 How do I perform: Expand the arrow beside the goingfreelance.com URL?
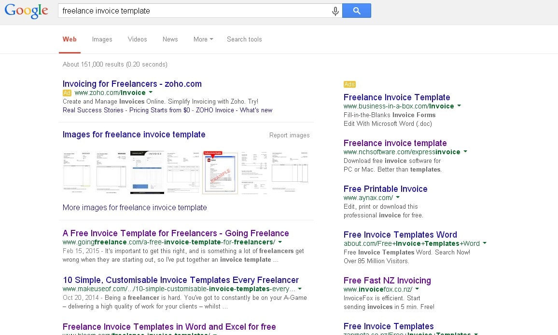(280, 242)
